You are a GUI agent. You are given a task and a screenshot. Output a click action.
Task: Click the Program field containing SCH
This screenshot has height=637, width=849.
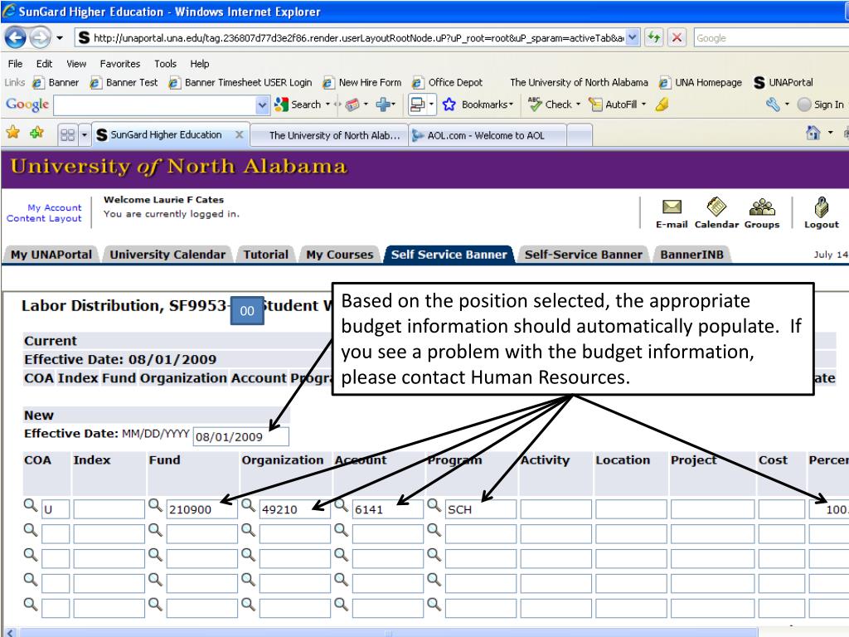[480, 509]
